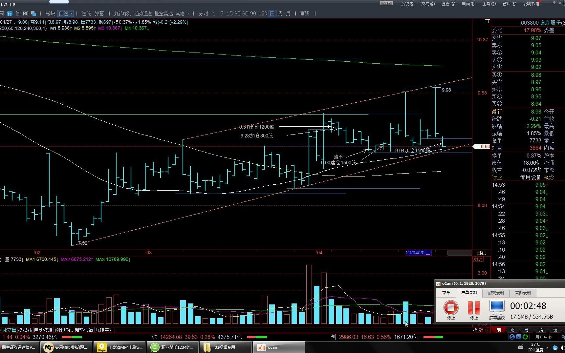The image size is (565, 353).
Task: Click the 日线 period label under the chart
Action: point(481,253)
